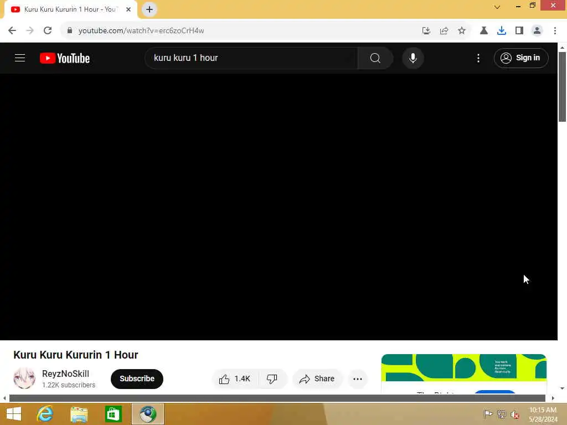This screenshot has width=567, height=425.
Task: Click the address bar URL
Action: [x=141, y=31]
